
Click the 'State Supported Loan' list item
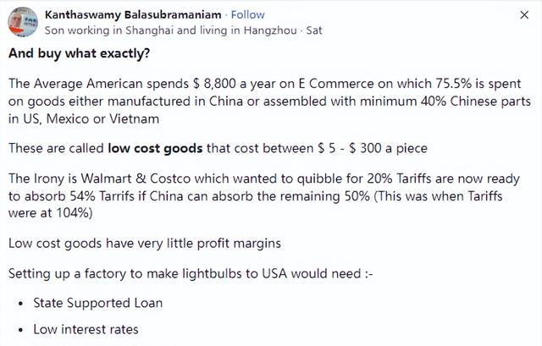point(97,302)
